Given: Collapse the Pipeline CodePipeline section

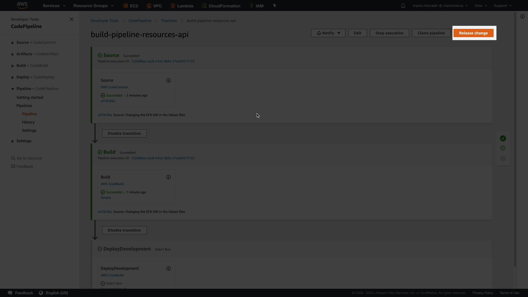Looking at the screenshot, I should tap(12, 89).
